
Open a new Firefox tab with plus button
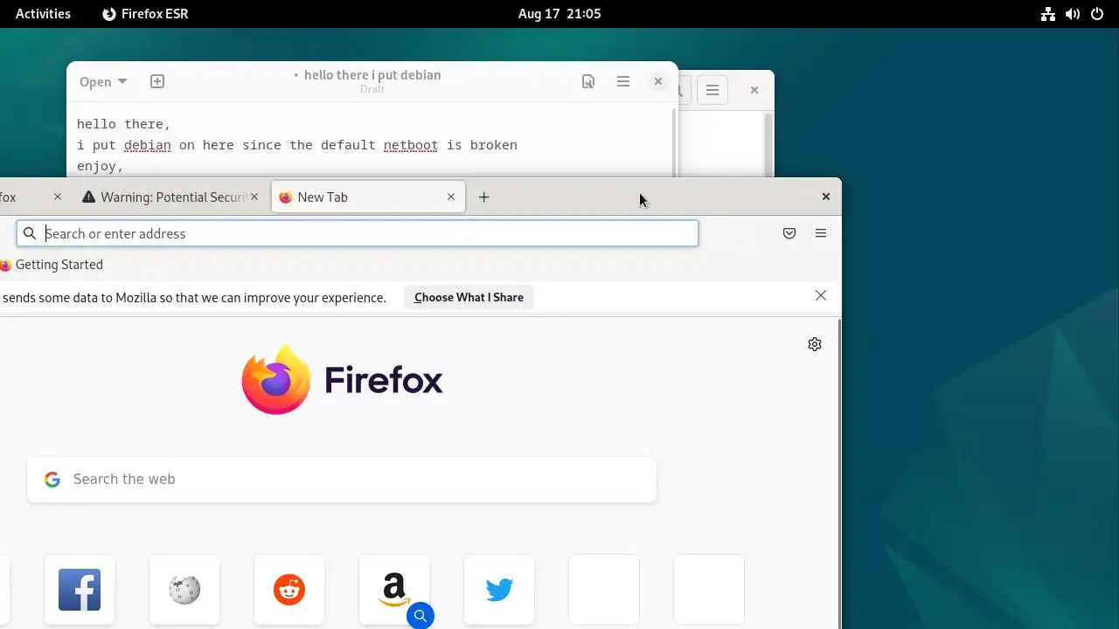pyautogui.click(x=483, y=197)
